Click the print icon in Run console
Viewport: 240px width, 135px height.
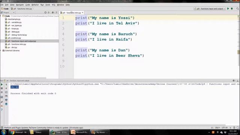(x=6, y=100)
